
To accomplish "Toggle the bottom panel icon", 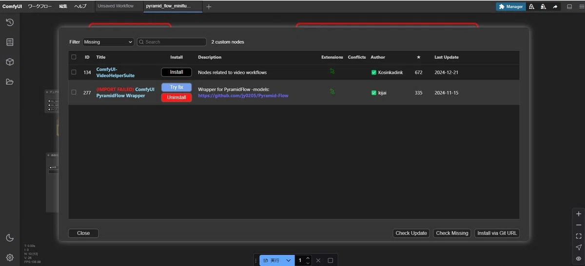I will click(x=569, y=7).
